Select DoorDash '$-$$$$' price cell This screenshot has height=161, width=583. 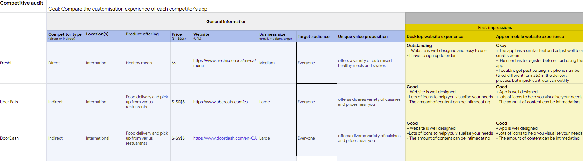click(x=181, y=138)
